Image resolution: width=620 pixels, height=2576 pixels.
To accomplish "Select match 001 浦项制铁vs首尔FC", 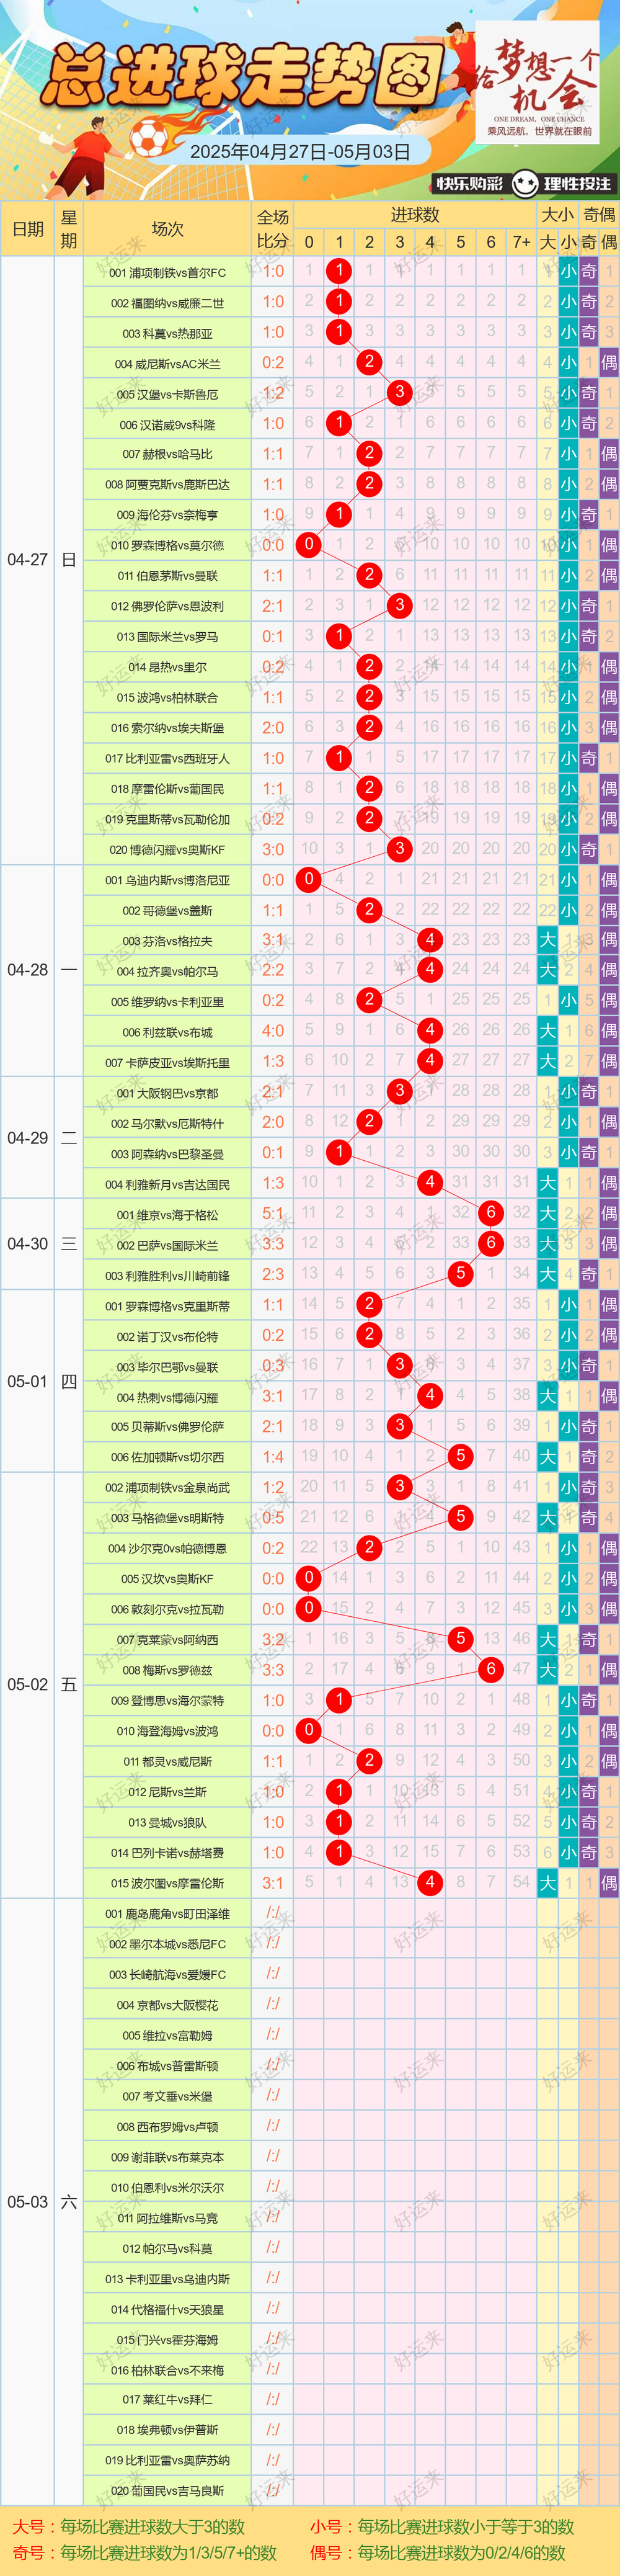I will coord(168,272).
